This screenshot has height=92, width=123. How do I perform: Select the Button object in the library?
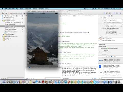(x=111, y=61)
